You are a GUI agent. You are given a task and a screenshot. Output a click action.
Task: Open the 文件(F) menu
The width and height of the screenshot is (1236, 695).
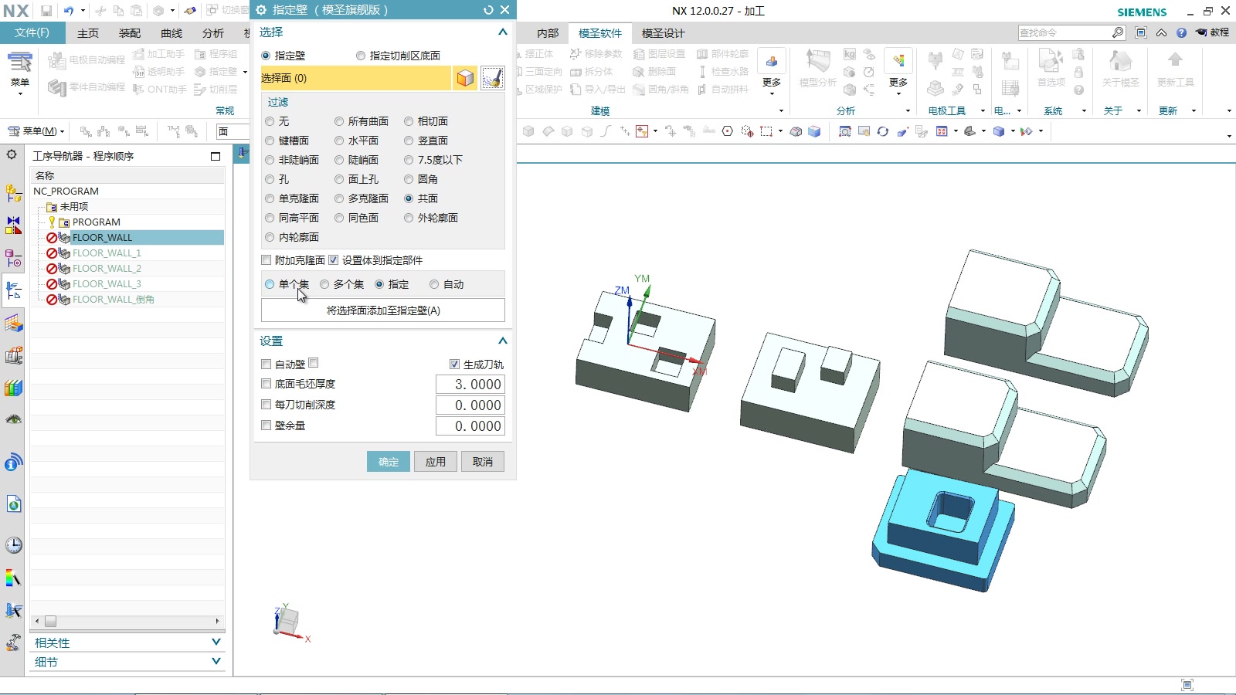coord(32,32)
